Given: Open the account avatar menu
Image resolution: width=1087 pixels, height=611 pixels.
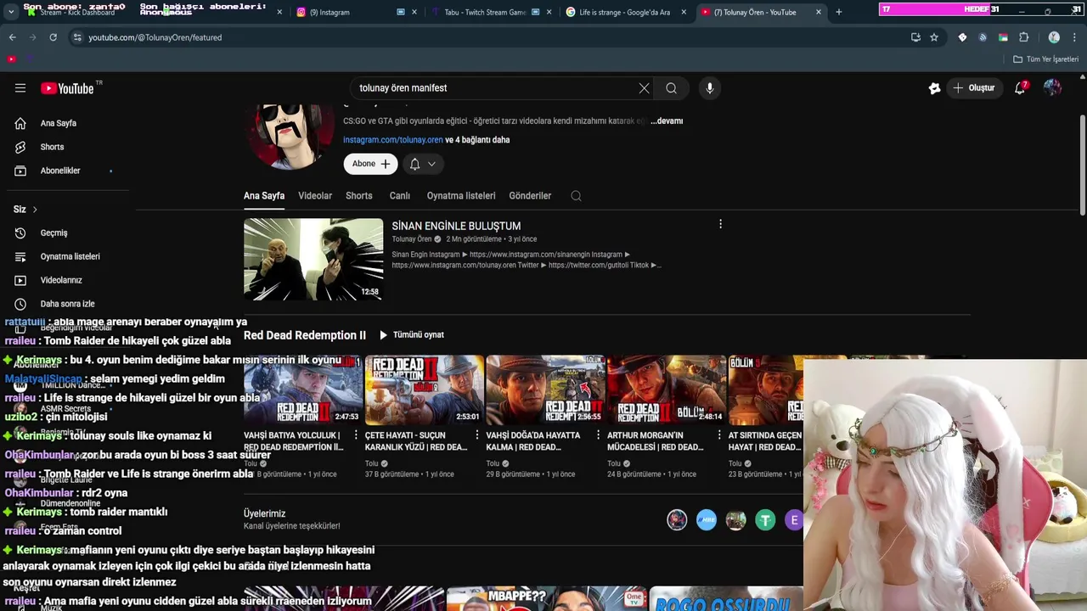Looking at the screenshot, I should pyautogui.click(x=1052, y=88).
